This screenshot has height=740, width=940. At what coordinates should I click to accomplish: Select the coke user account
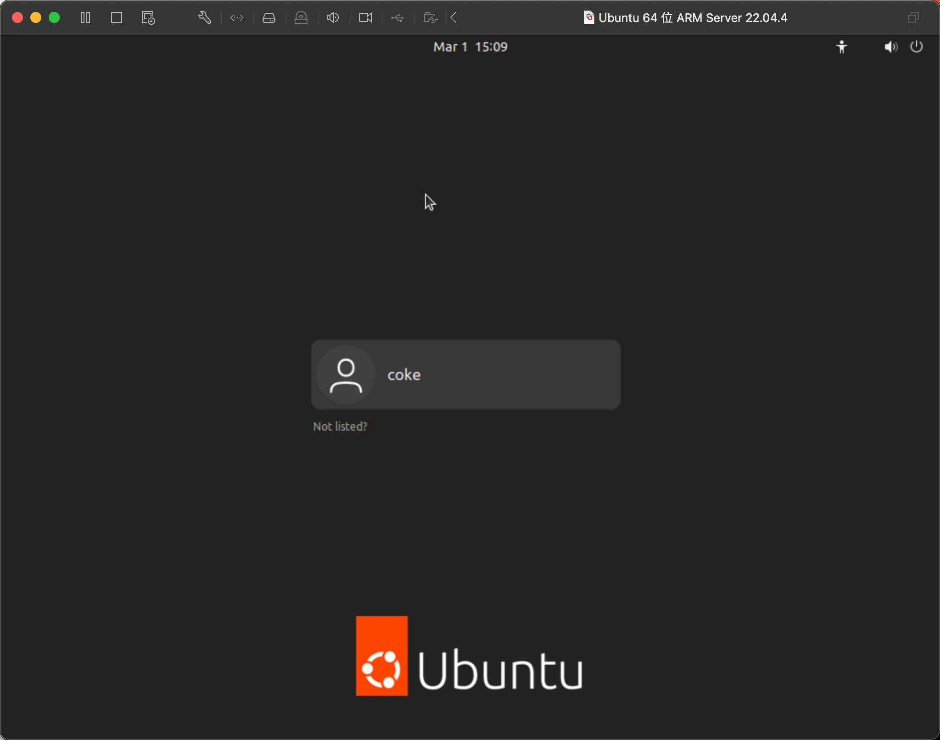(x=466, y=375)
